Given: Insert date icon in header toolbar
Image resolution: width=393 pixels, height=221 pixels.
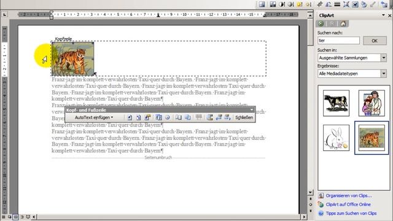Looking at the screenshot, I should pos(158,117).
